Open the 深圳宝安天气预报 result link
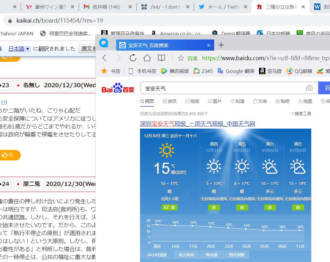The height and width of the screenshot is (262, 330). pyautogui.click(x=197, y=124)
